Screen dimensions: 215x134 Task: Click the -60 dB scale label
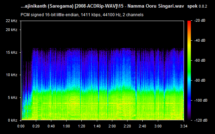pyautogui.click(x=200, y=60)
